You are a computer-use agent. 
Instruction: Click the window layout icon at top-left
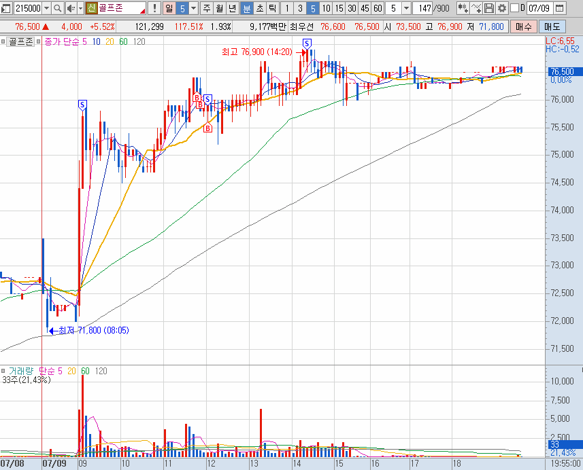pos(6,8)
